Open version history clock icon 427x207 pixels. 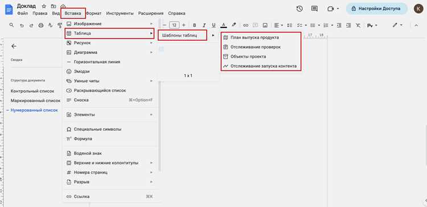click(299, 9)
